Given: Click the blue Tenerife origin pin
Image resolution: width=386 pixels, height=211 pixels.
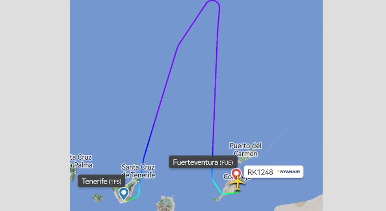Looking at the screenshot, I should tap(123, 194).
